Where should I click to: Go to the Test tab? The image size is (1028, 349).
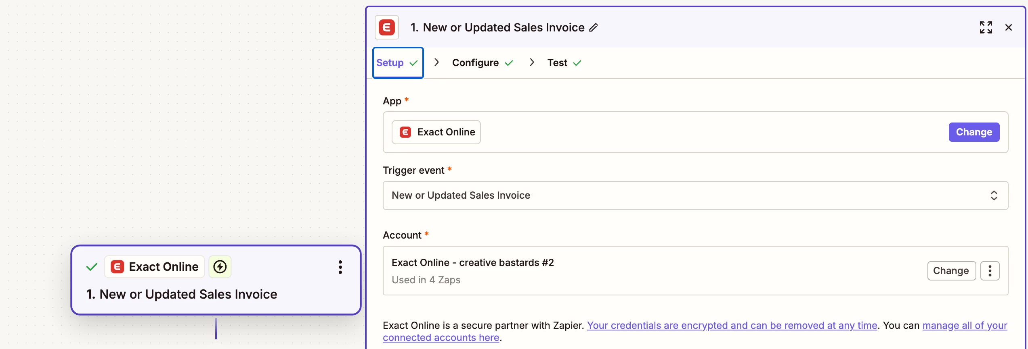(x=564, y=63)
